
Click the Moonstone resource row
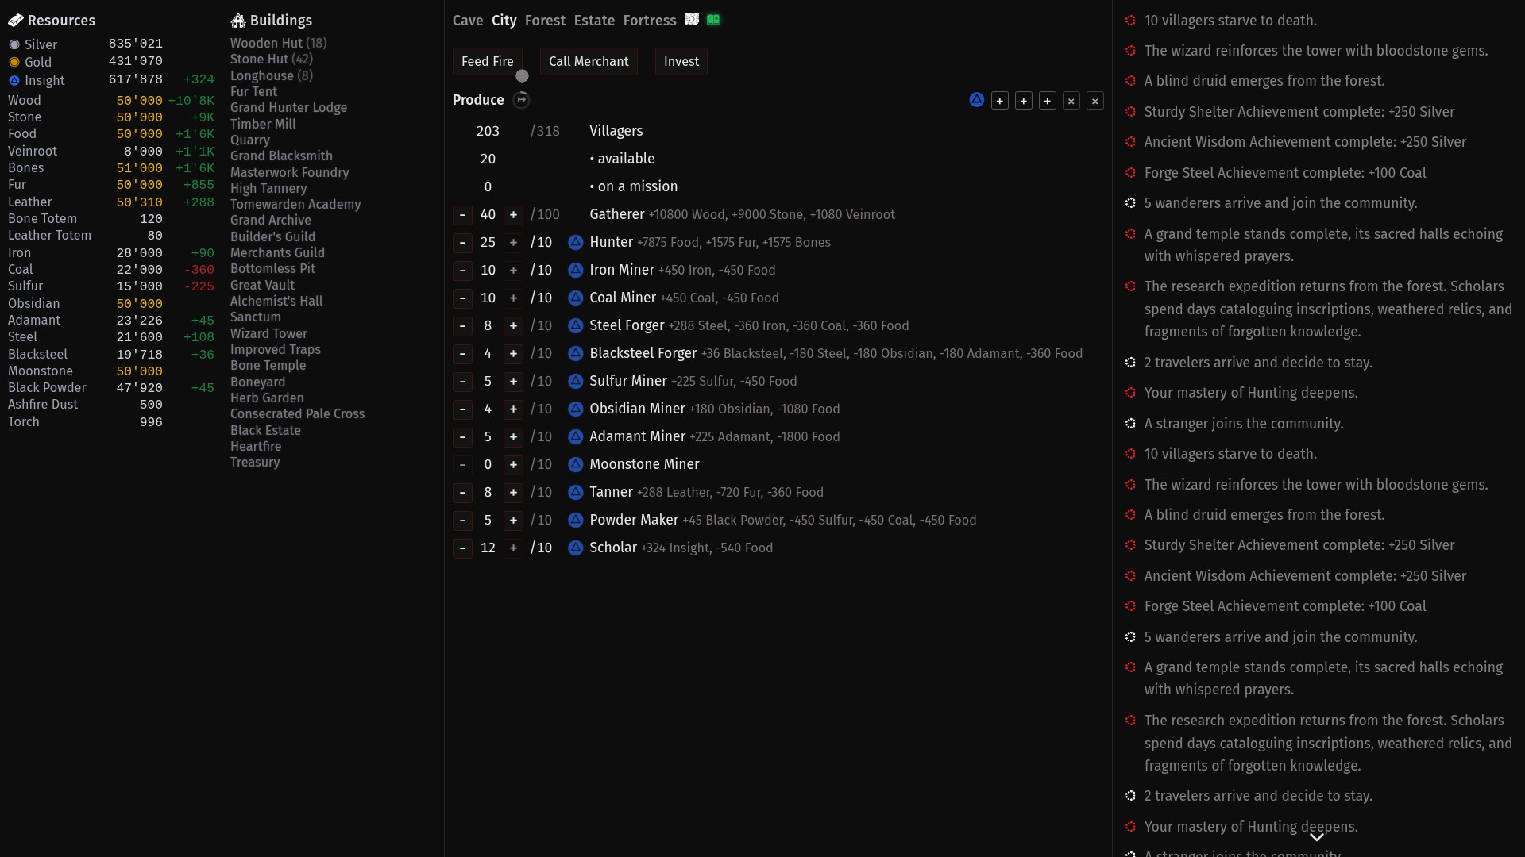(111, 371)
